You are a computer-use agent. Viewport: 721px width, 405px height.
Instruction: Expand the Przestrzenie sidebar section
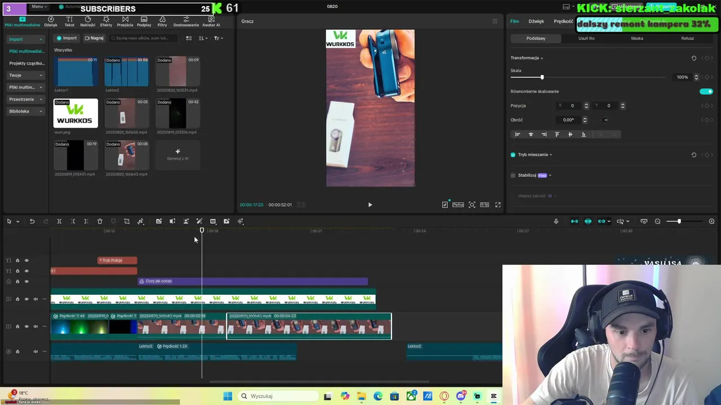25,99
